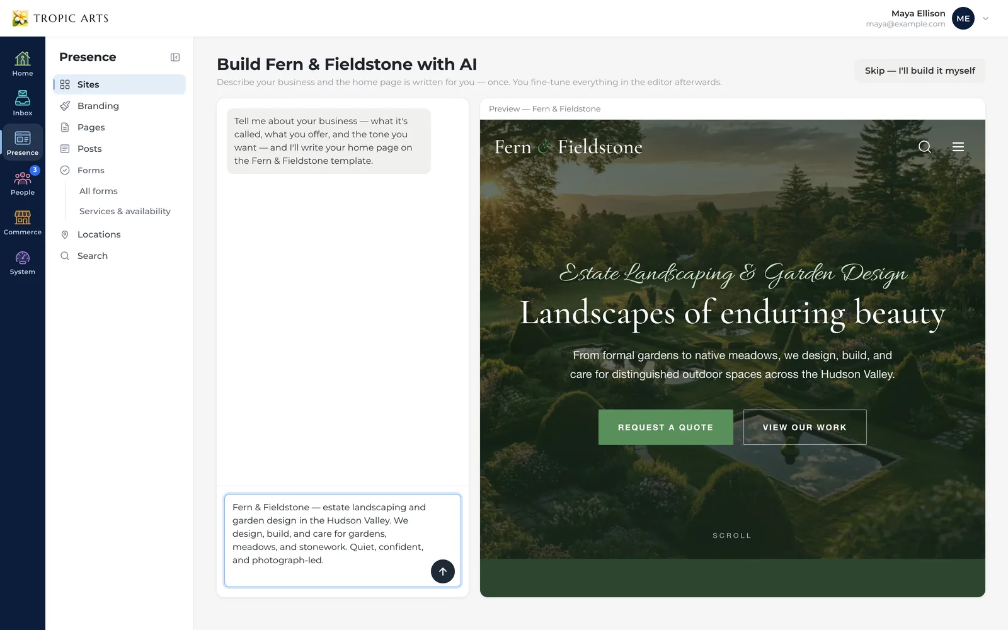
Task: Click the 'Landscapes of enduring beauty' headline
Action: point(732,313)
